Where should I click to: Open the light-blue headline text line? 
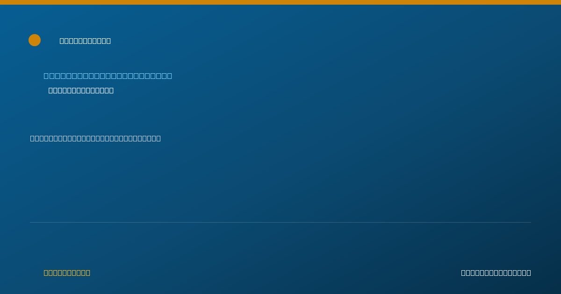(108, 76)
